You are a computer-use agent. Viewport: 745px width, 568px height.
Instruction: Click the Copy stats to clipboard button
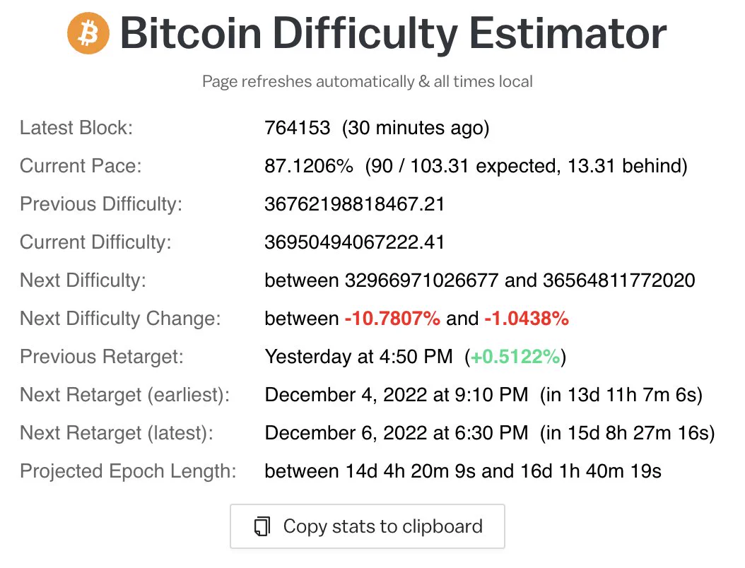(368, 526)
